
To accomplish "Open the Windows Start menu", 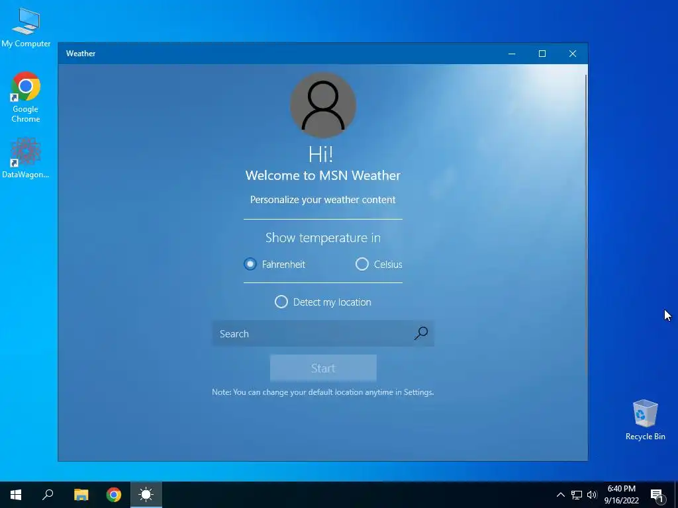I will coord(16,495).
